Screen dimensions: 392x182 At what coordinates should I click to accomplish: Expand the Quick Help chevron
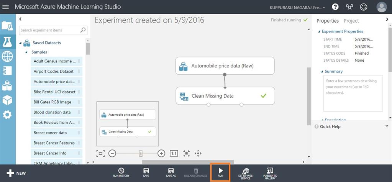387,126
